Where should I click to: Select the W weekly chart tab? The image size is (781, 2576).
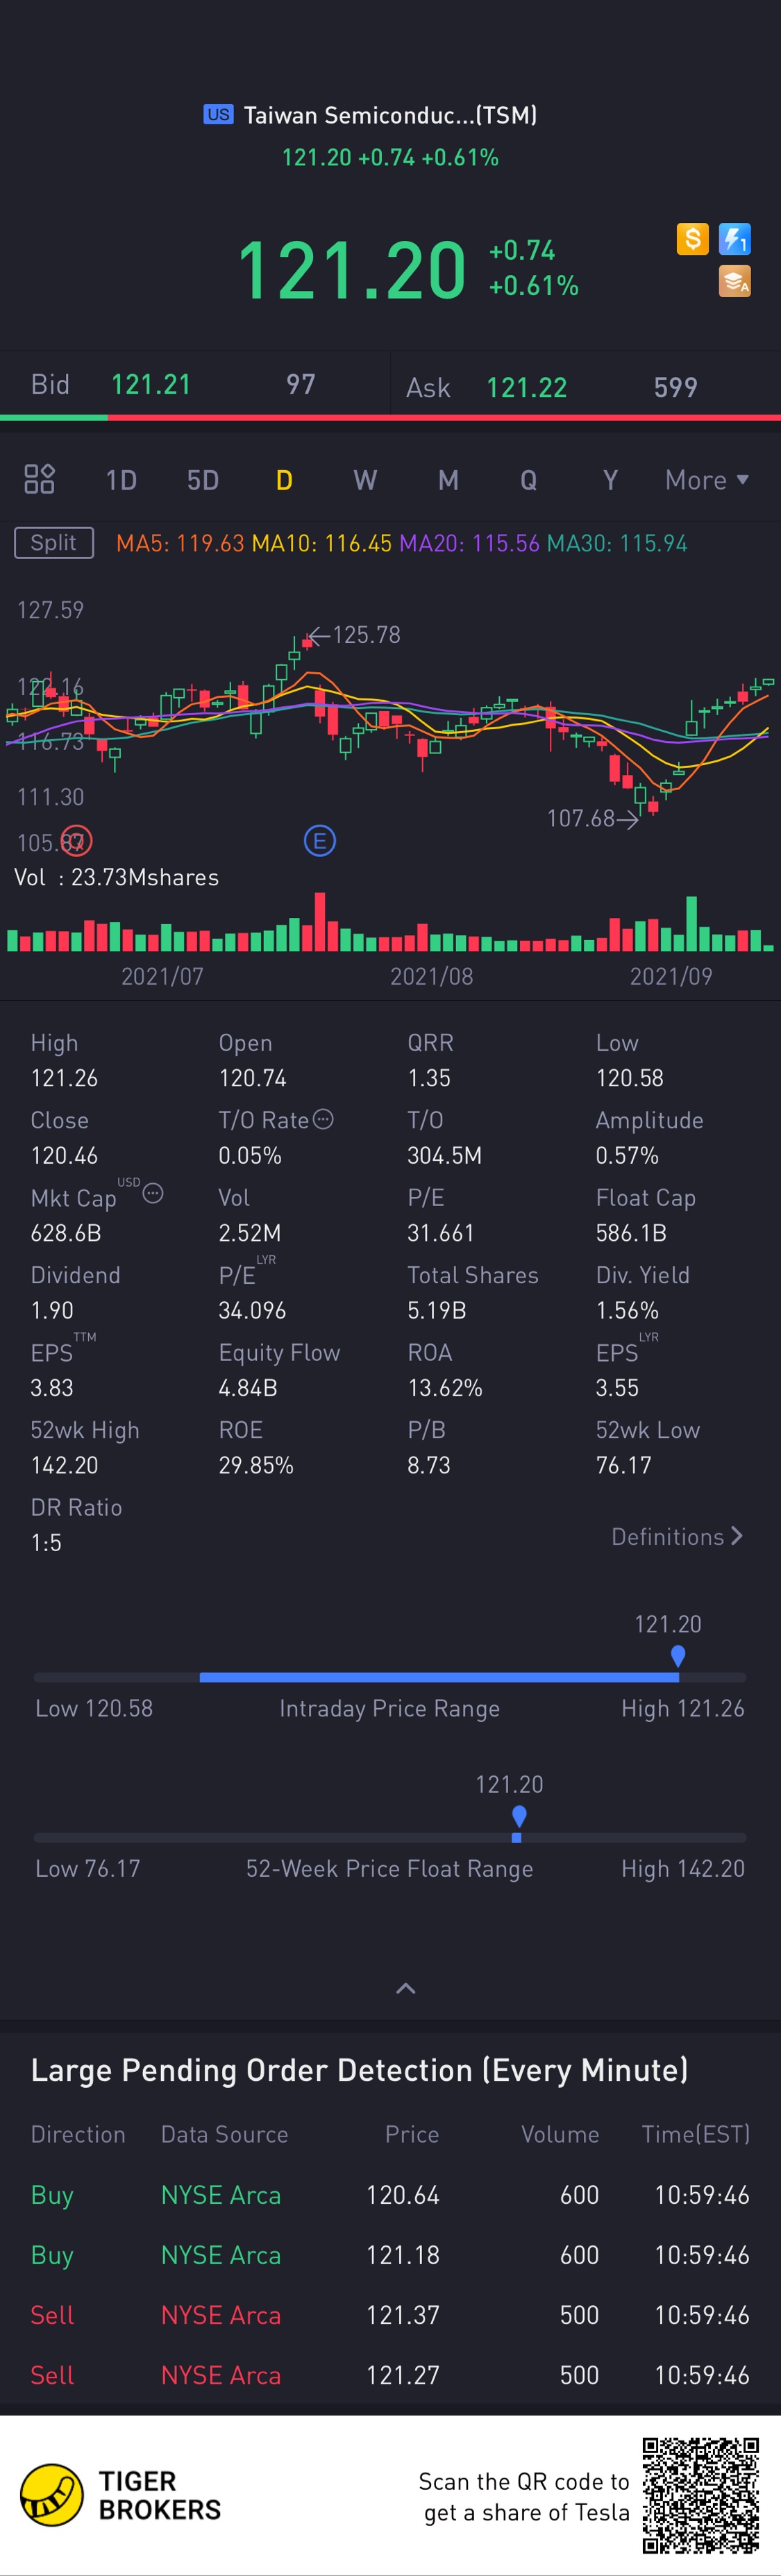tap(365, 480)
